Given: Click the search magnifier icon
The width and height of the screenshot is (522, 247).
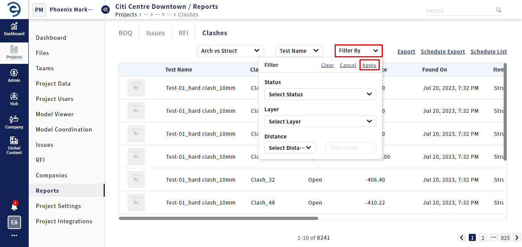Looking at the screenshot, I should pos(498,10).
